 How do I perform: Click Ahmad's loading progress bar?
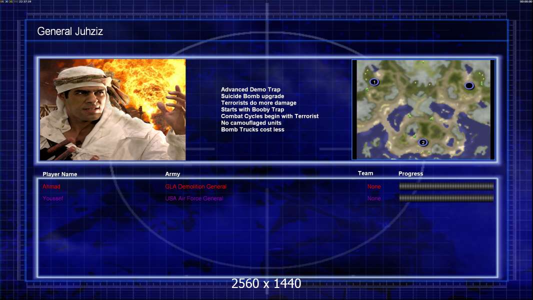click(x=446, y=186)
